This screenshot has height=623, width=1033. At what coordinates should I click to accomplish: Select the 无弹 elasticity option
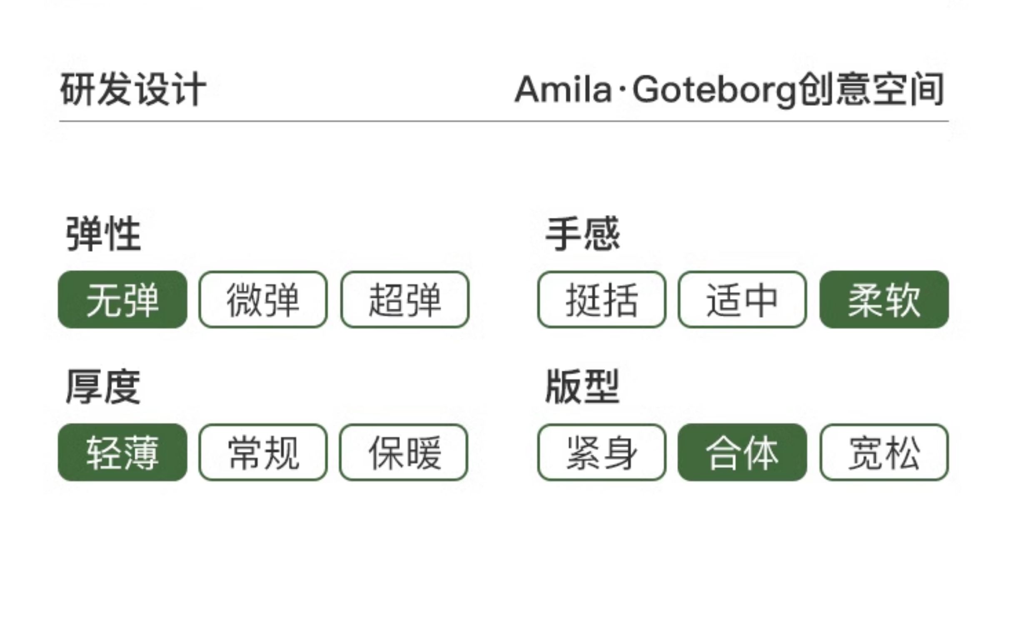pyautogui.click(x=122, y=299)
